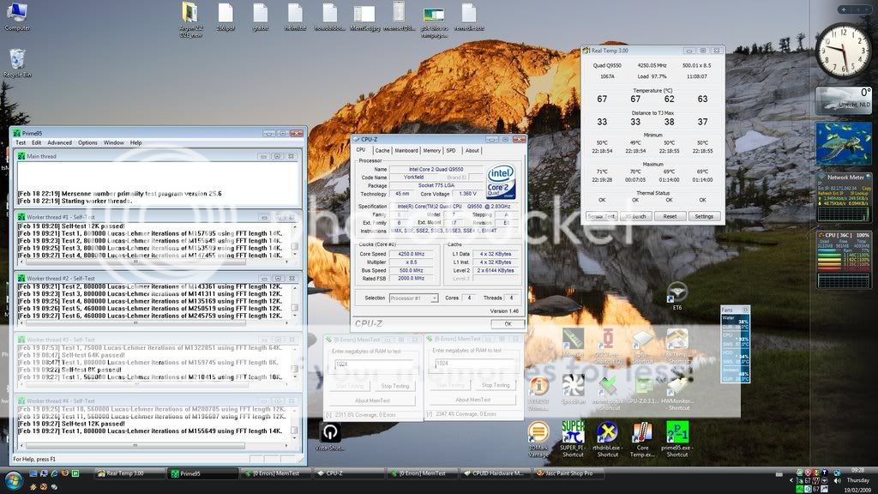Switch to the Memory tab in CPU-Z

pos(432,151)
